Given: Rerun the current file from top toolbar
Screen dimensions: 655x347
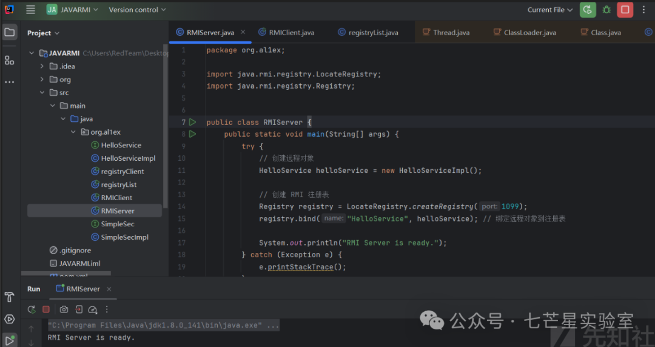Looking at the screenshot, I should click(587, 10).
